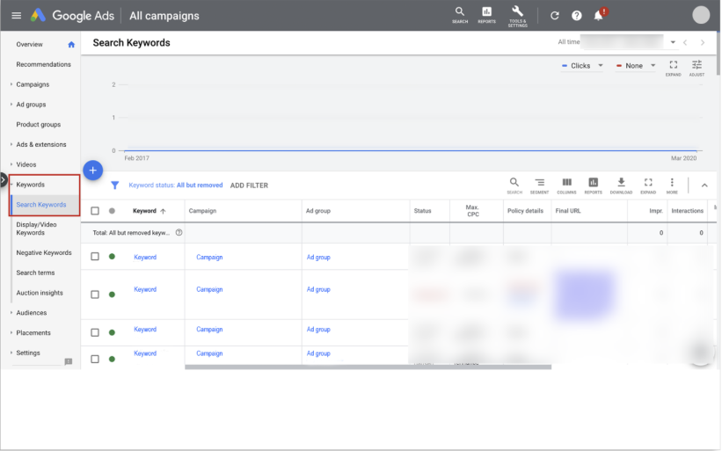Add keyword with blue plus button

point(93,171)
